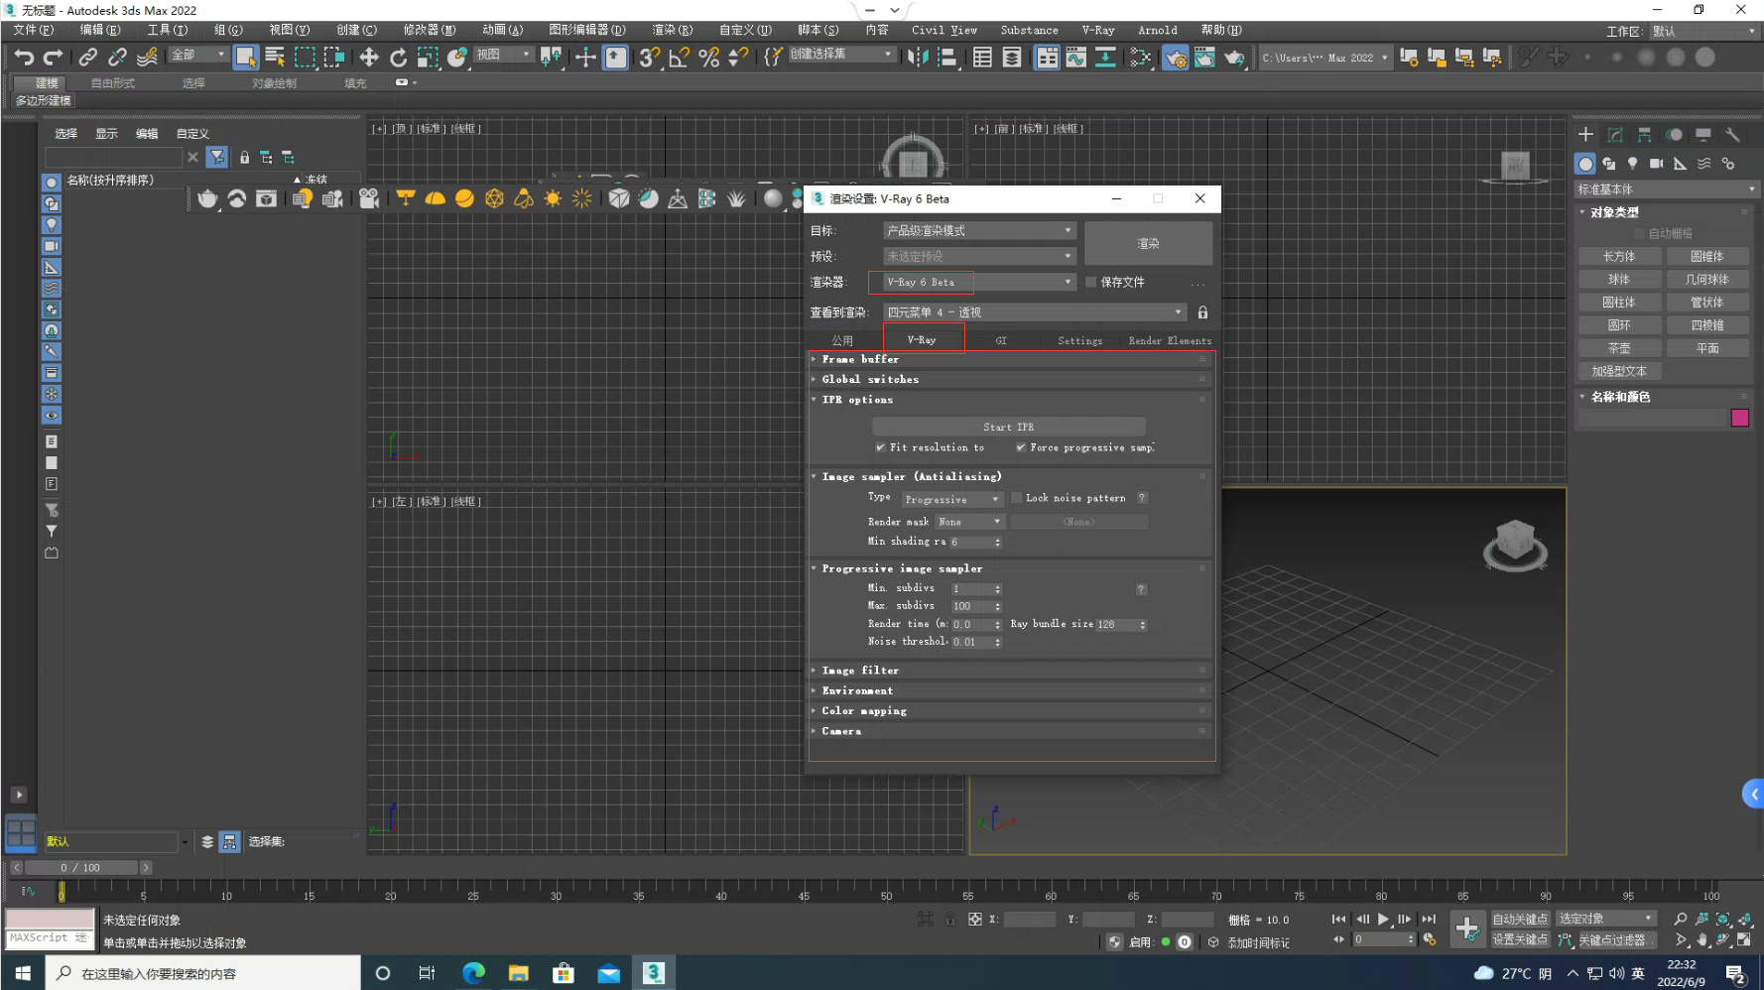Image resolution: width=1764 pixels, height=990 pixels.
Task: Expand the Global switches rollout
Action: coord(1011,379)
